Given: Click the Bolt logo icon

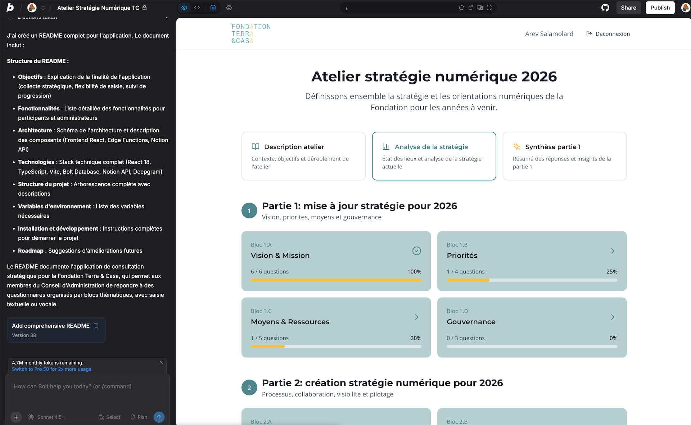Looking at the screenshot, I should click(10, 7).
